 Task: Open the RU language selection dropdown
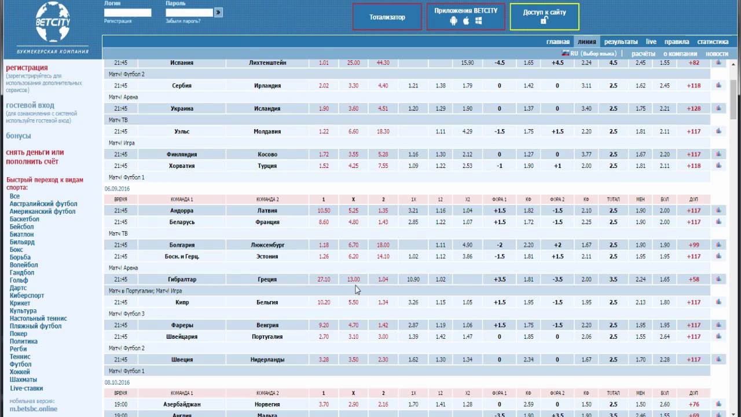[x=593, y=53]
